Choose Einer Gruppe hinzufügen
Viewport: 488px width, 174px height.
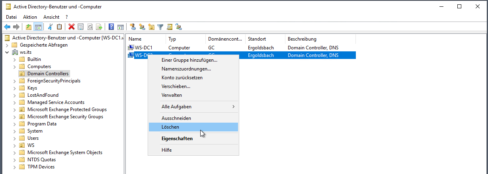point(193,60)
